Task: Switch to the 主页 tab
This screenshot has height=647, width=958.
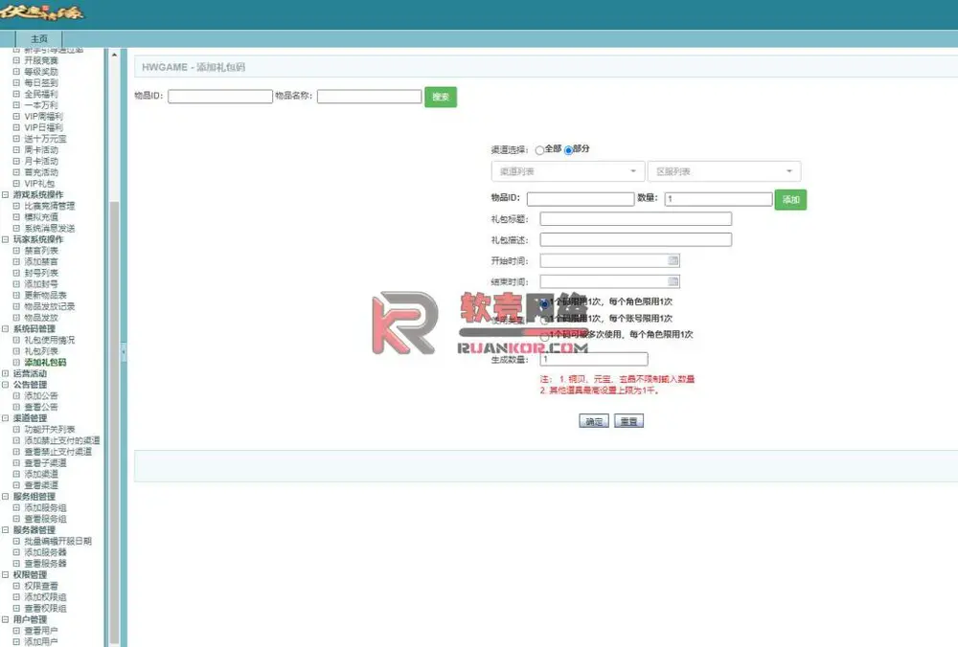Action: click(x=39, y=38)
